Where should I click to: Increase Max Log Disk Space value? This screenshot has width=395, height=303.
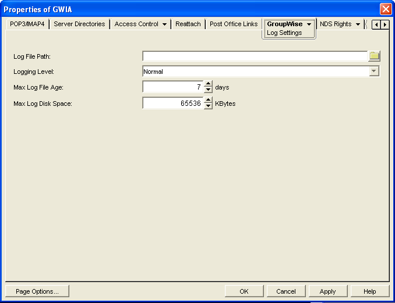(x=208, y=100)
